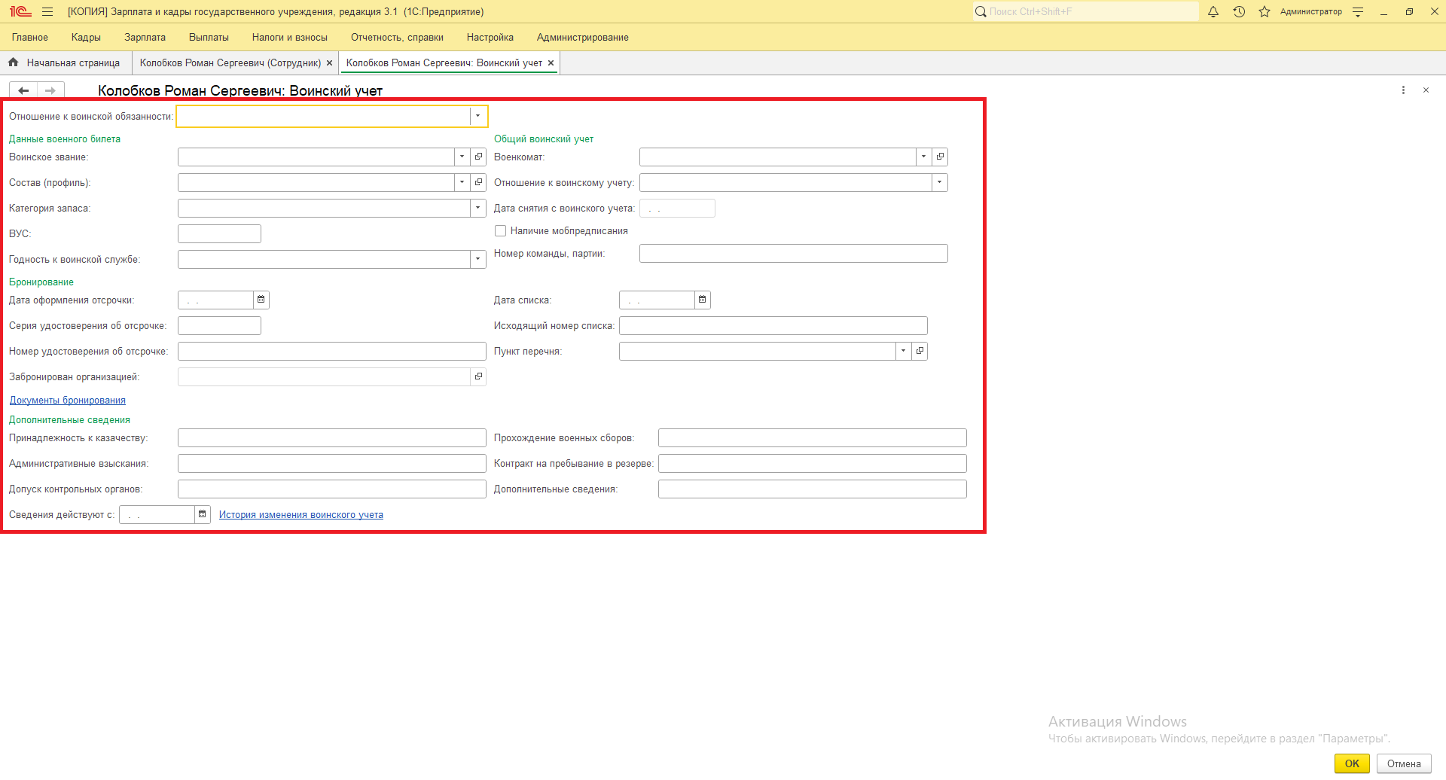Image resolution: width=1446 pixels, height=780 pixels.
Task: Expand Состав (профиль) dropdown
Action: [462, 183]
